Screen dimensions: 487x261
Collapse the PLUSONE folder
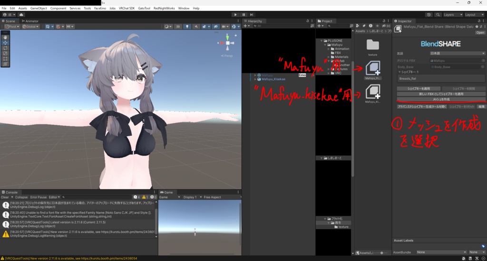(x=322, y=41)
